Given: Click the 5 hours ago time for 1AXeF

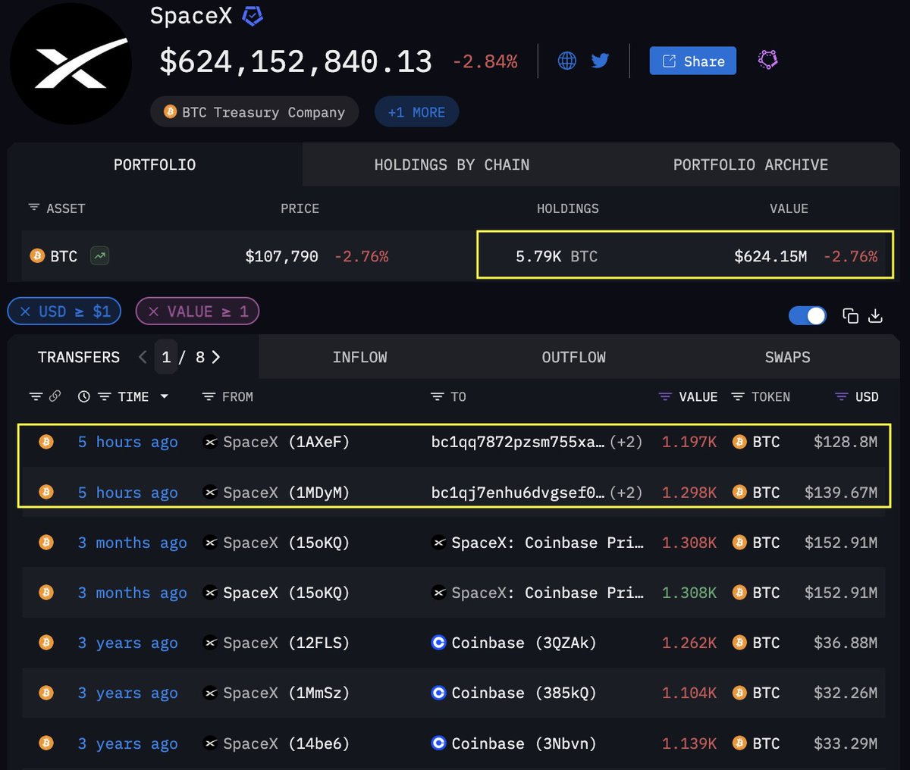Looking at the screenshot, I should click(128, 442).
